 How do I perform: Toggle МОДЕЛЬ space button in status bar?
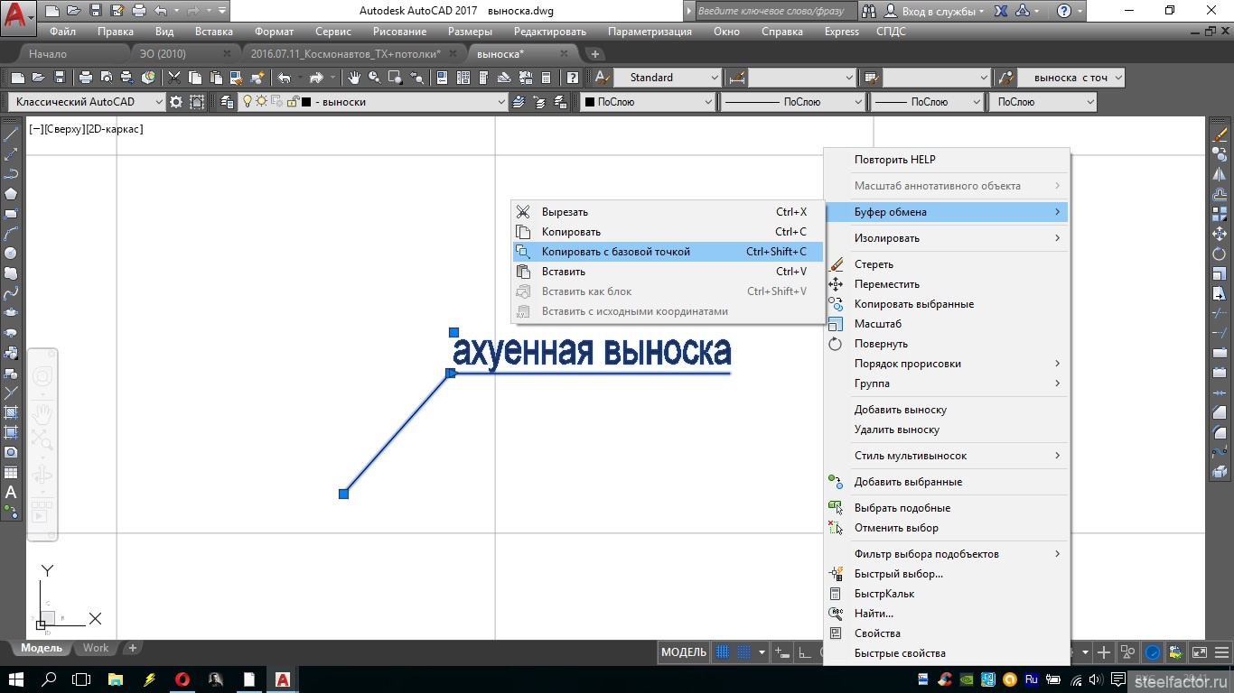point(684,652)
